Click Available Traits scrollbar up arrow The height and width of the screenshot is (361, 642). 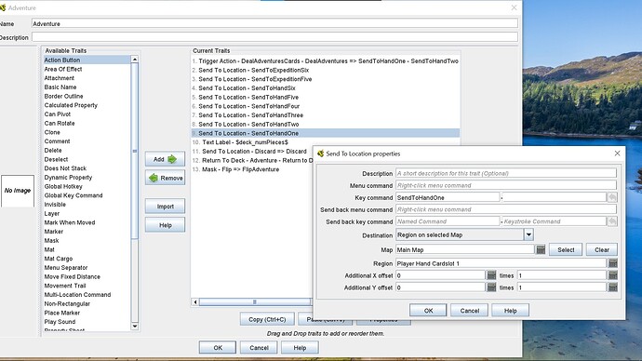(135, 60)
